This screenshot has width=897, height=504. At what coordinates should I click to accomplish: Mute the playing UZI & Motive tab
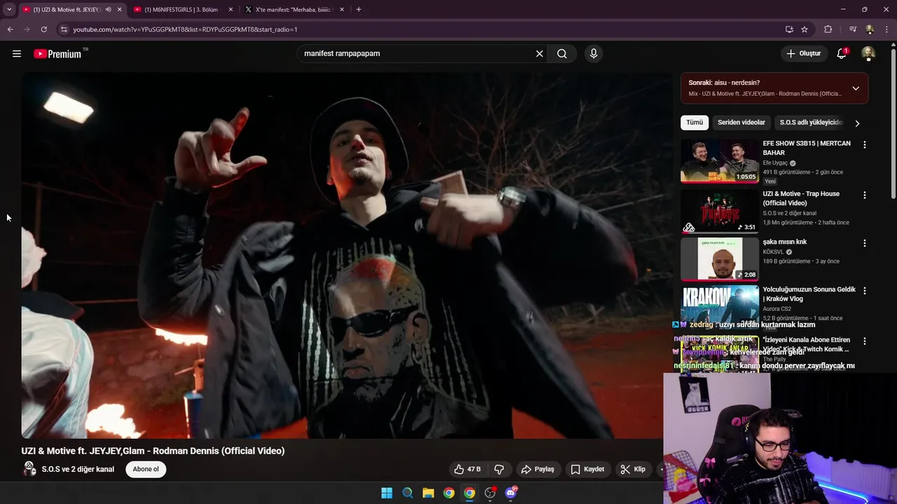[x=108, y=10]
